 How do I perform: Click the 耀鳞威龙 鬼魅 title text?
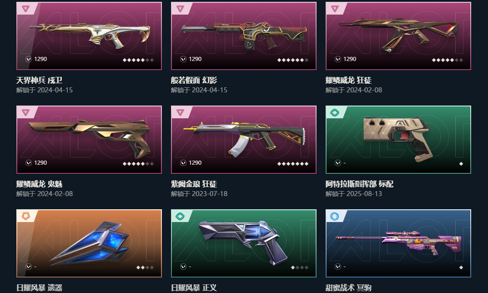(39, 184)
